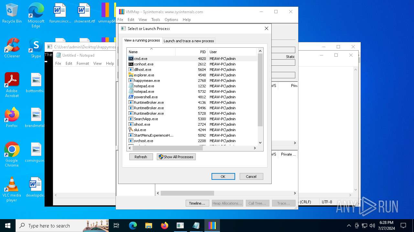Image resolution: width=414 pixels, height=232 pixels.
Task: Show hidden system tray icons
Action: [349, 226]
